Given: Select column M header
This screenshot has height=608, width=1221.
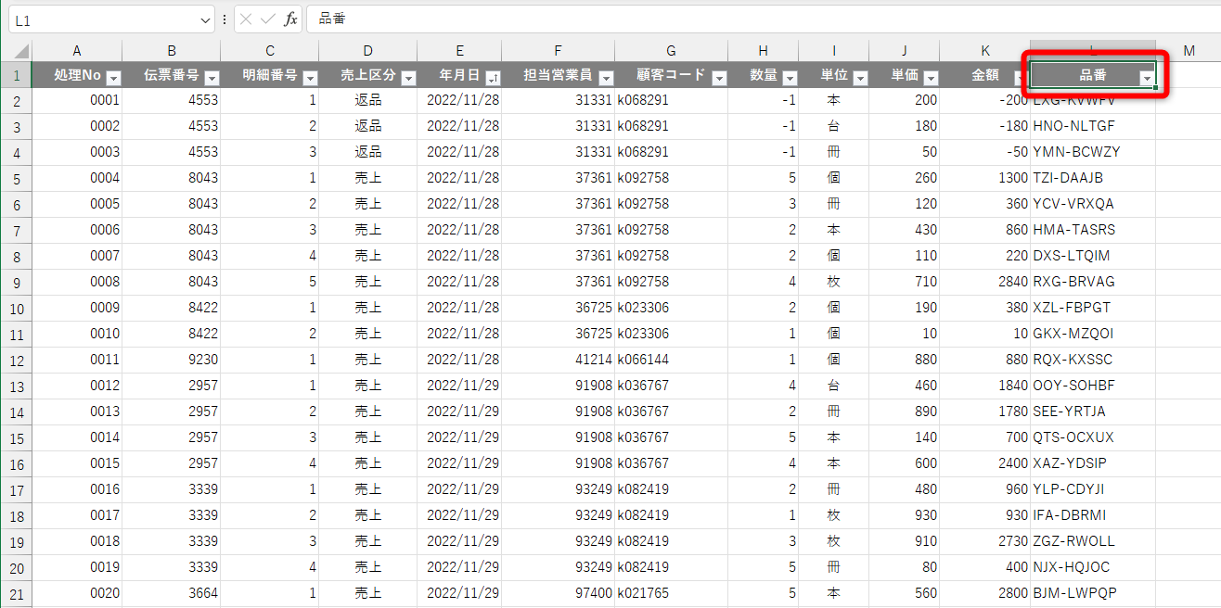Looking at the screenshot, I should (1189, 51).
